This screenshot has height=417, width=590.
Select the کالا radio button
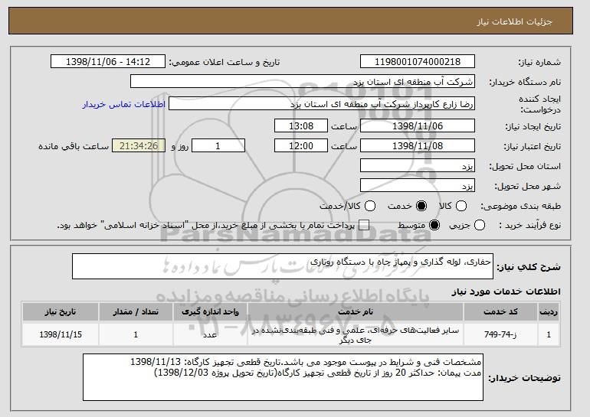[461, 206]
